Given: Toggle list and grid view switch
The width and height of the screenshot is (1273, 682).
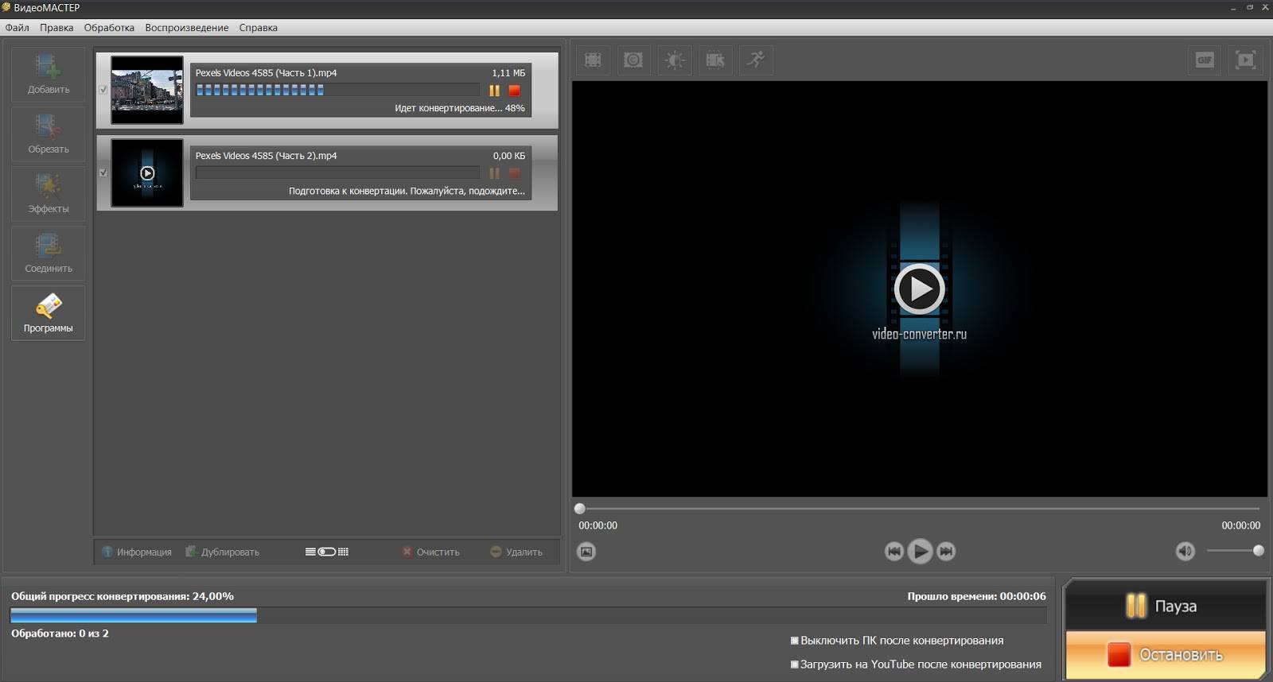Looking at the screenshot, I should click(x=327, y=552).
